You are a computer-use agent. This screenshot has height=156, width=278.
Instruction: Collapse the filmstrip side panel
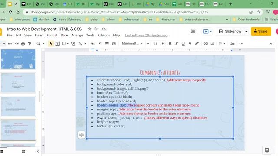click(38, 151)
